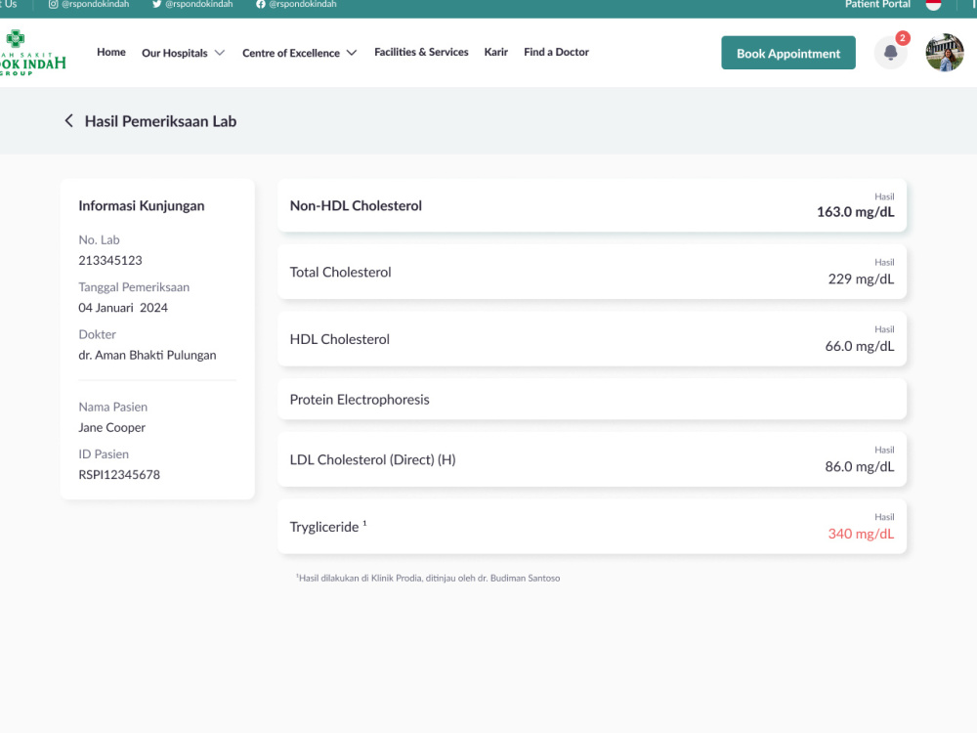Go back using the arrow beside Hasil Pemeriksaan Lab

[x=68, y=121]
